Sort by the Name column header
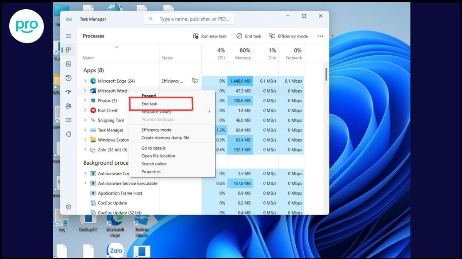Viewport: 462px width, 259px height. (118, 53)
